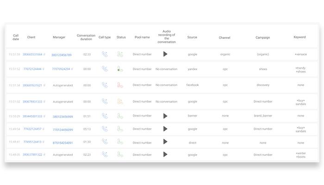
Task: Select the 'discovery' campaign cell
Action: click(x=263, y=85)
